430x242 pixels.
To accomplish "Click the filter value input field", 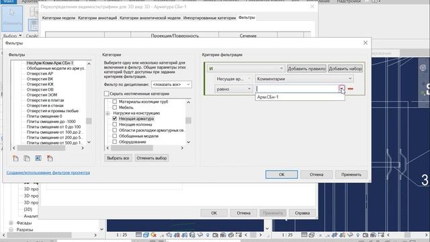I will (x=297, y=89).
